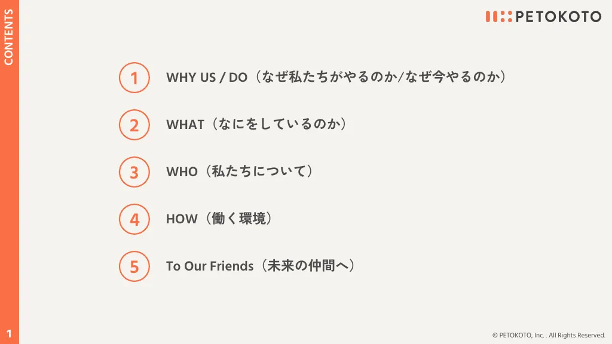Click the vertical CONTENTS label
The height and width of the screenshot is (344, 612).
tap(8, 37)
